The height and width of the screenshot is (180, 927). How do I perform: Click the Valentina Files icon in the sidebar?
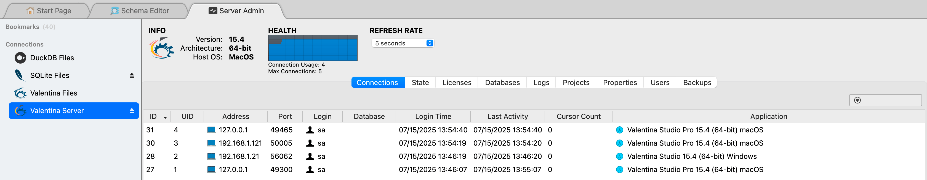coord(20,93)
